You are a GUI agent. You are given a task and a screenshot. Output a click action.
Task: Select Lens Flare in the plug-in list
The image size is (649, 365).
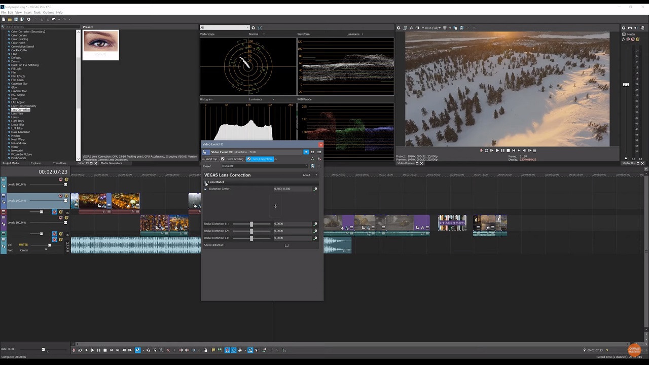(x=17, y=114)
